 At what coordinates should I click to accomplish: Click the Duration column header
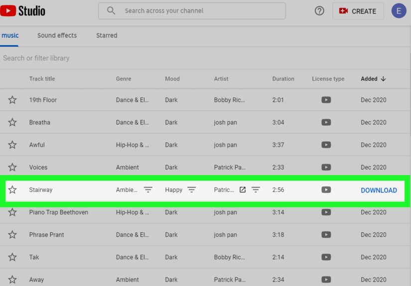click(283, 79)
